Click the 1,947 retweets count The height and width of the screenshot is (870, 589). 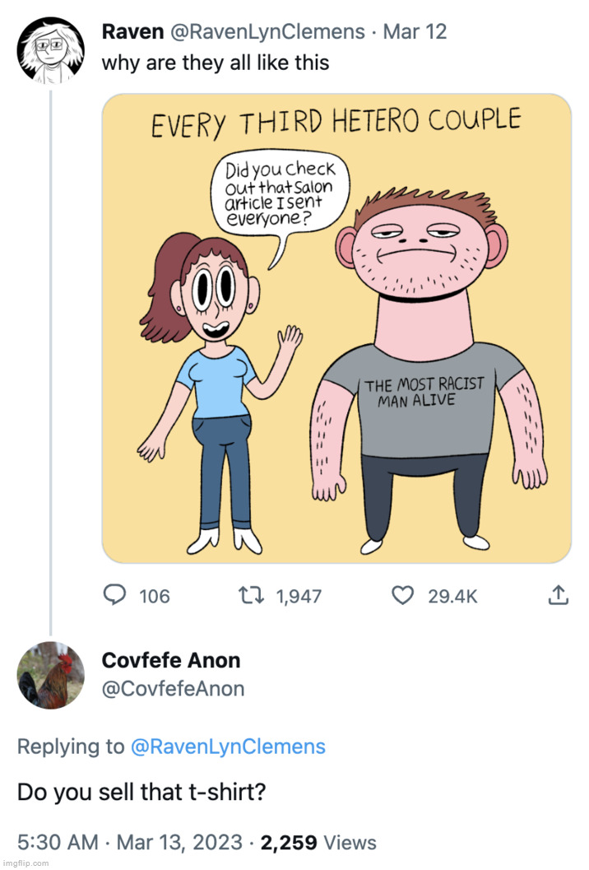pyautogui.click(x=299, y=596)
